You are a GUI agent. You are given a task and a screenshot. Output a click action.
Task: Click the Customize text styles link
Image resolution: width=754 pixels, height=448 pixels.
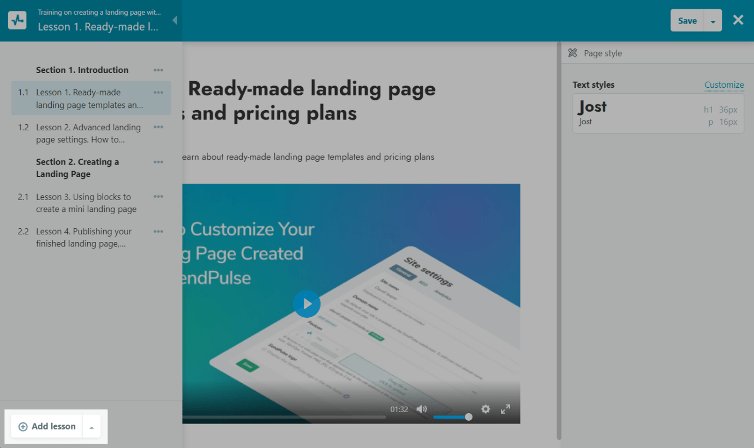coord(724,85)
